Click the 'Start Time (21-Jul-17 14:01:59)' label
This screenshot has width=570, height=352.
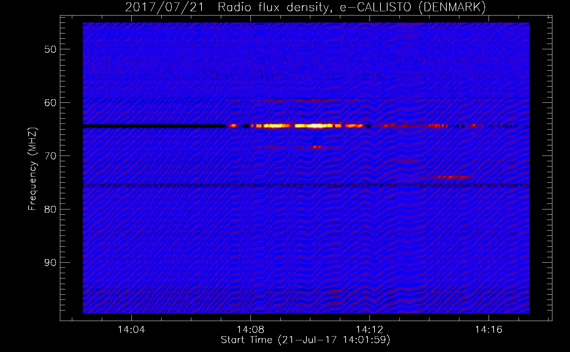point(305,340)
